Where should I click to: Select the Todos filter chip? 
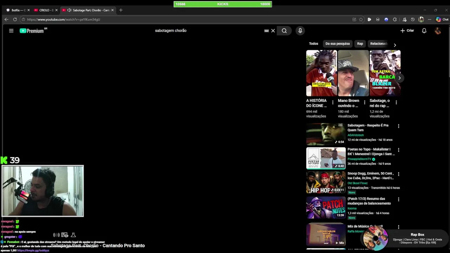pyautogui.click(x=314, y=44)
